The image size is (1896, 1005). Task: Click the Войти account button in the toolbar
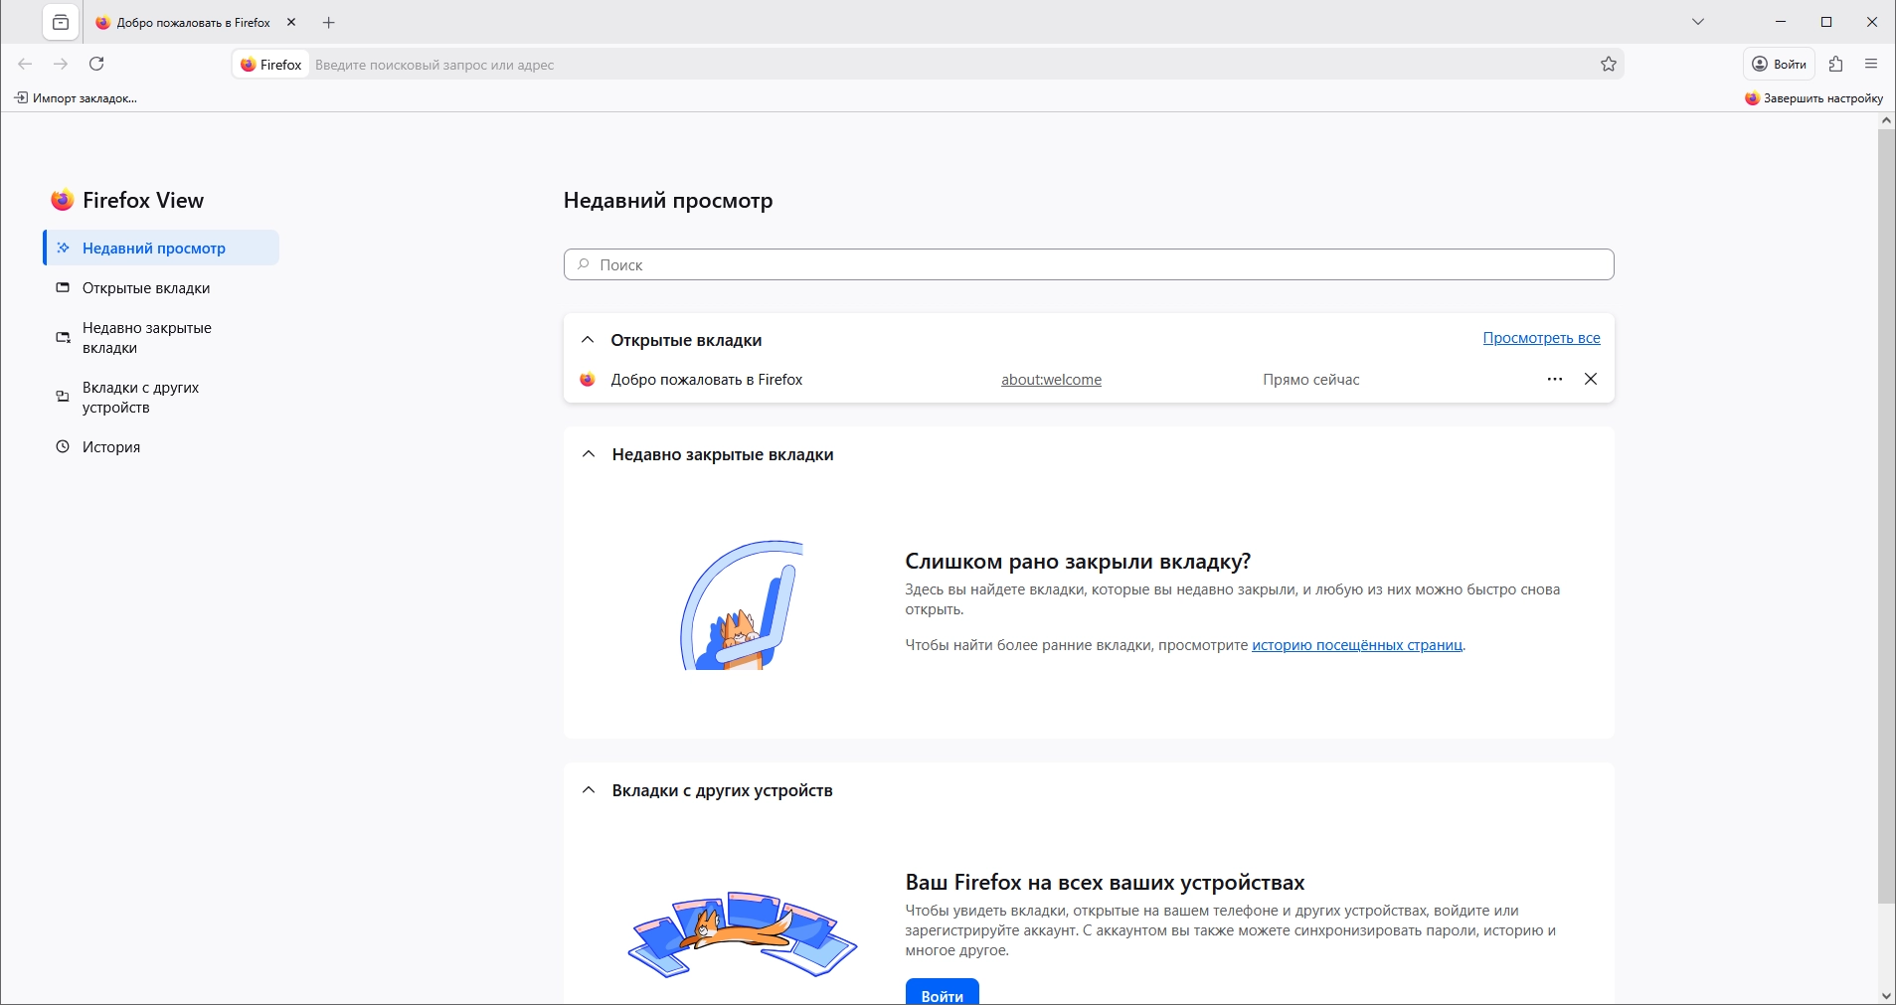coord(1779,64)
